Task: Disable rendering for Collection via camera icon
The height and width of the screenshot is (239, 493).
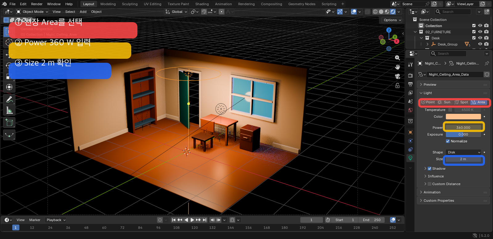Action: [486, 26]
